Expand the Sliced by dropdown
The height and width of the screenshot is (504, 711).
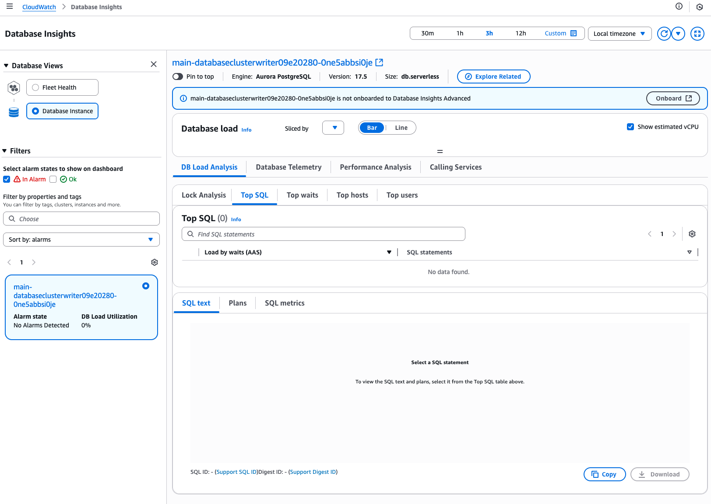(333, 128)
